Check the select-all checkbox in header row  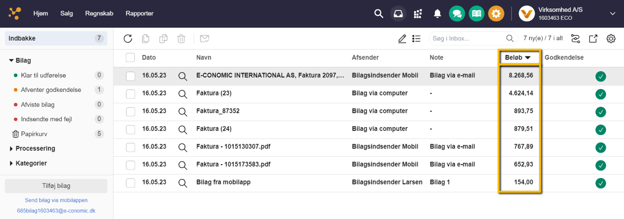pyautogui.click(x=130, y=58)
